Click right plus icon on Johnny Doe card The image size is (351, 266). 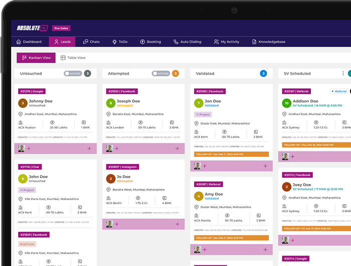(x=89, y=148)
